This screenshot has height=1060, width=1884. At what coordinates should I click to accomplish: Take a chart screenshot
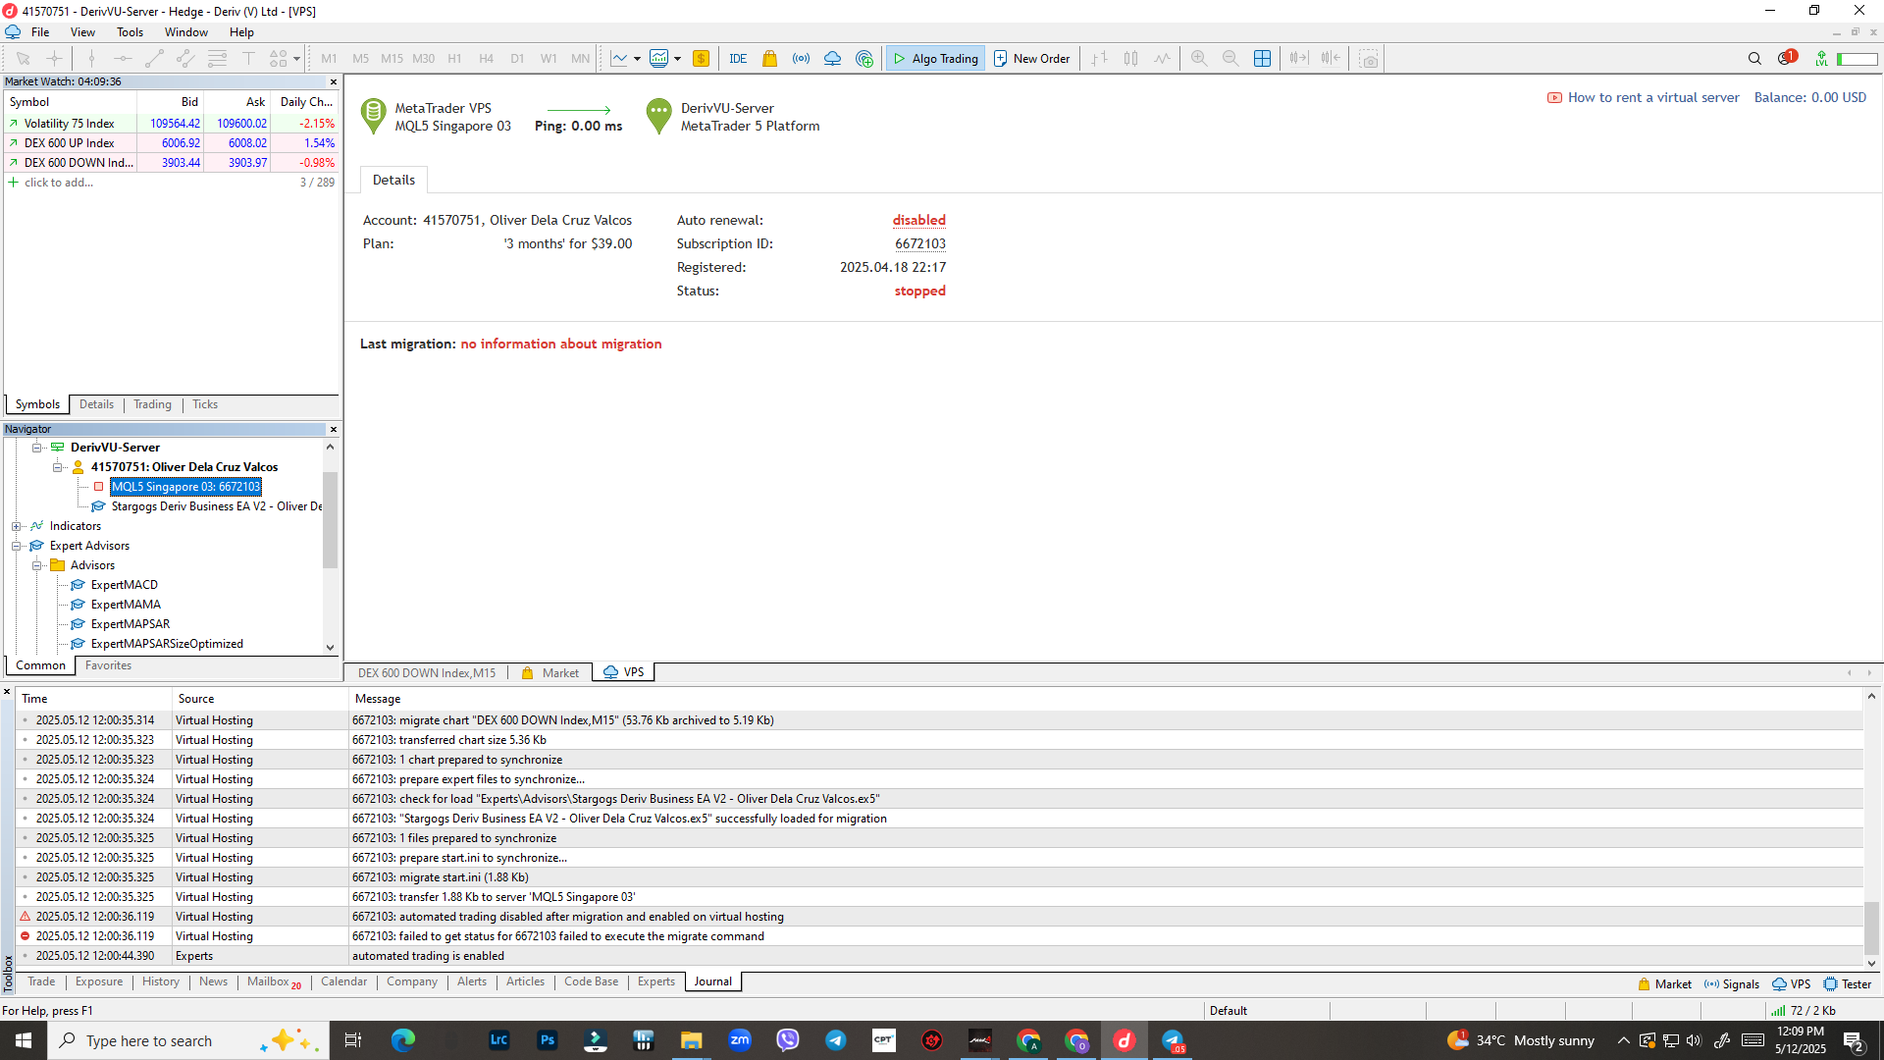(1369, 59)
